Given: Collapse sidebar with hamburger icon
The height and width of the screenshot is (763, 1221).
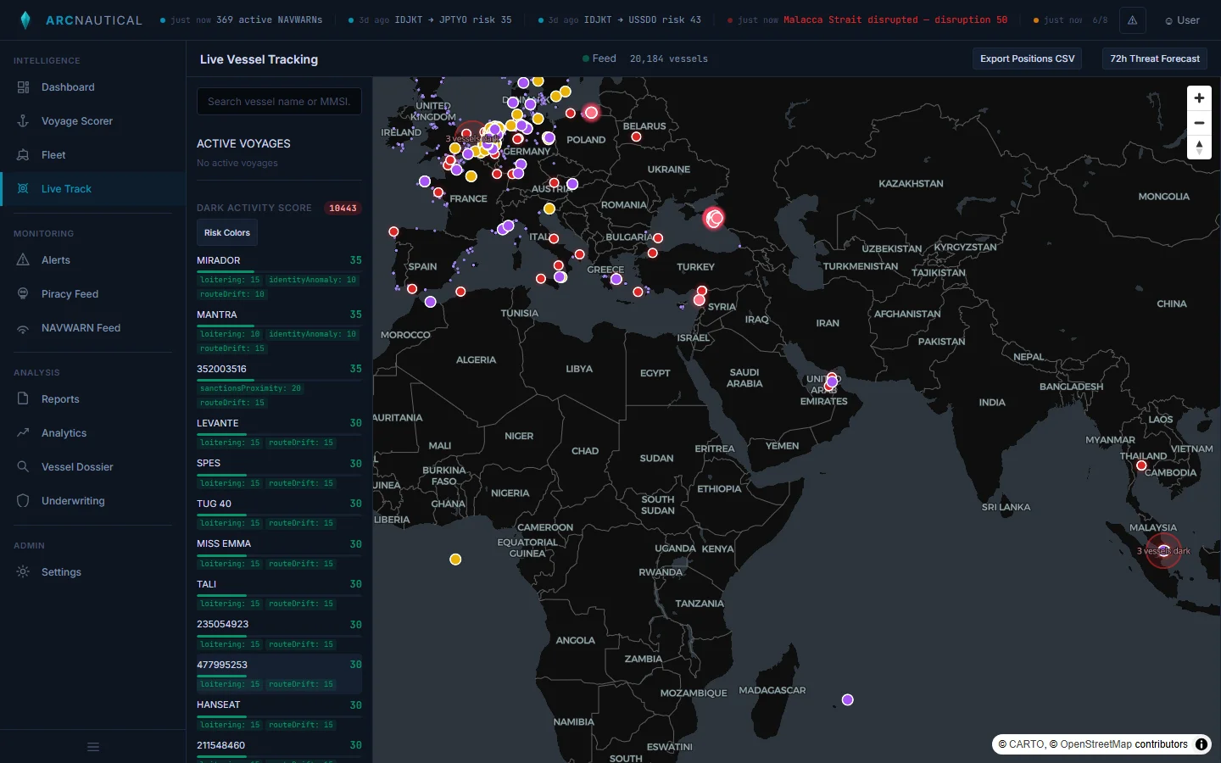Looking at the screenshot, I should [x=93, y=747].
